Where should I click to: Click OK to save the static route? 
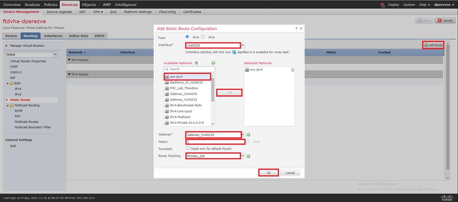pyautogui.click(x=269, y=173)
